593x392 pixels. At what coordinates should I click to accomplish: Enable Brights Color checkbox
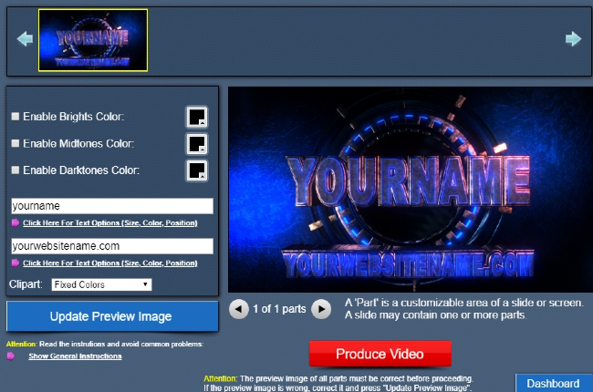click(15, 117)
